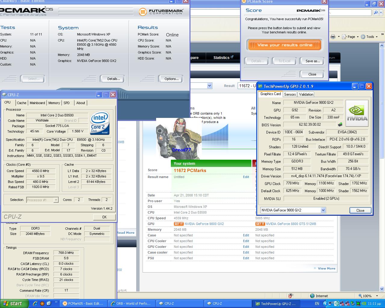Click Internet Explorer quick launch icon
385x308 pixels.
pyautogui.click(x=35, y=303)
